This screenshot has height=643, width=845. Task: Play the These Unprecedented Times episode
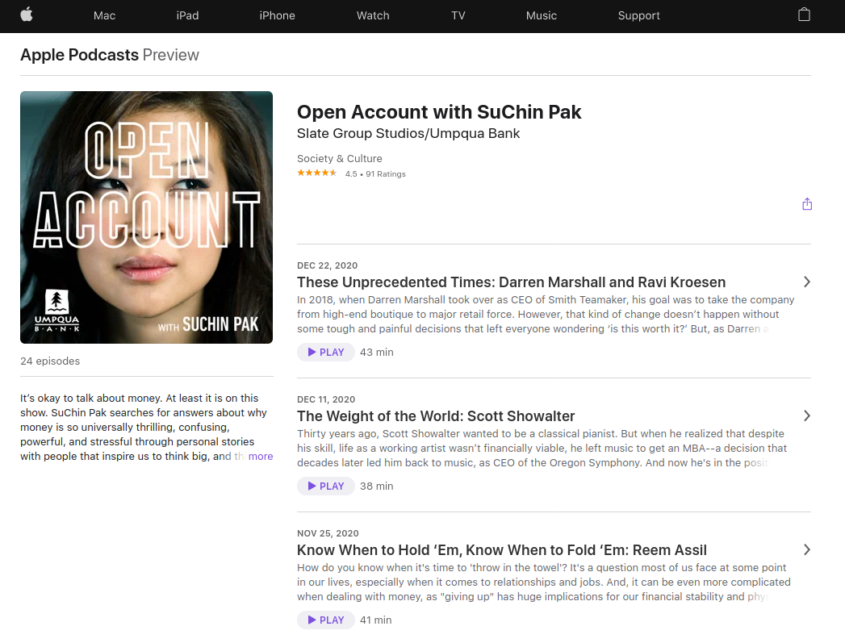point(326,353)
